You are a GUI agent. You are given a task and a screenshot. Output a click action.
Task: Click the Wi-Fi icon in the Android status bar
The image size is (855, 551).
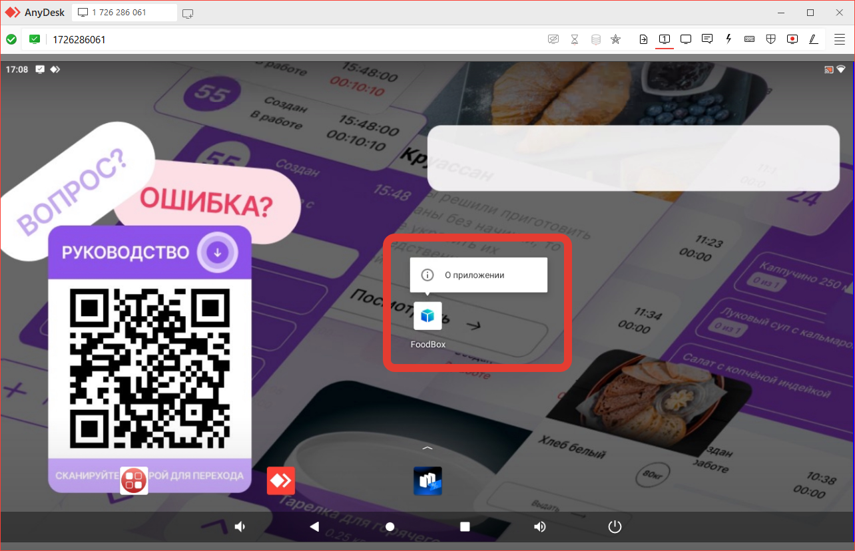841,69
